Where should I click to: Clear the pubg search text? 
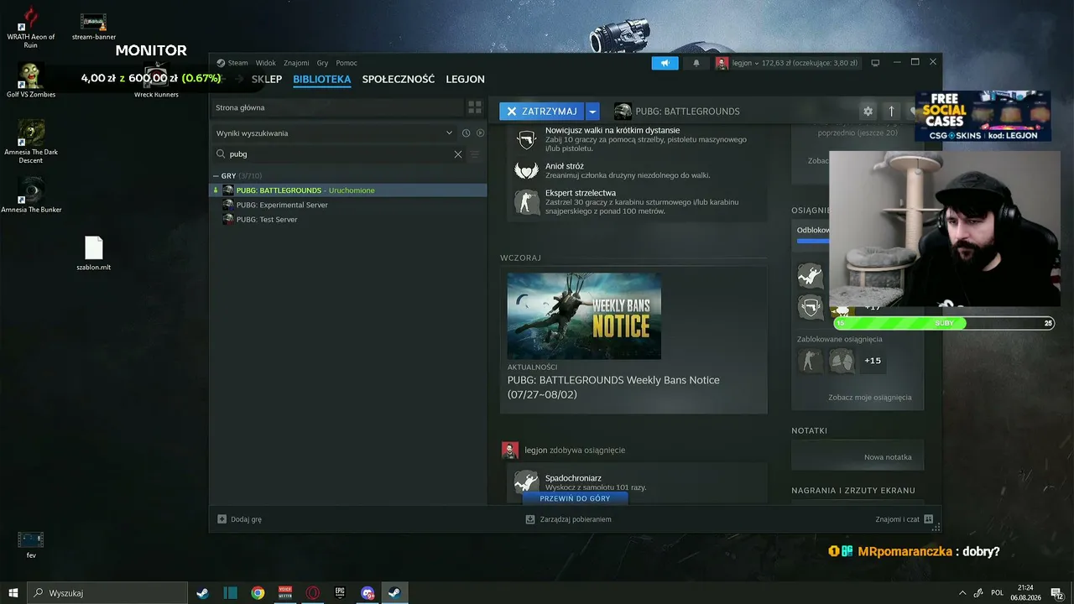[458, 154]
